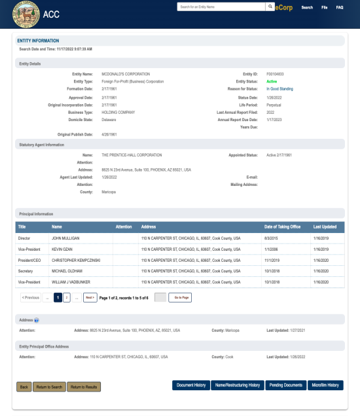
Task: Click the Address help question icon
Action: [37, 320]
